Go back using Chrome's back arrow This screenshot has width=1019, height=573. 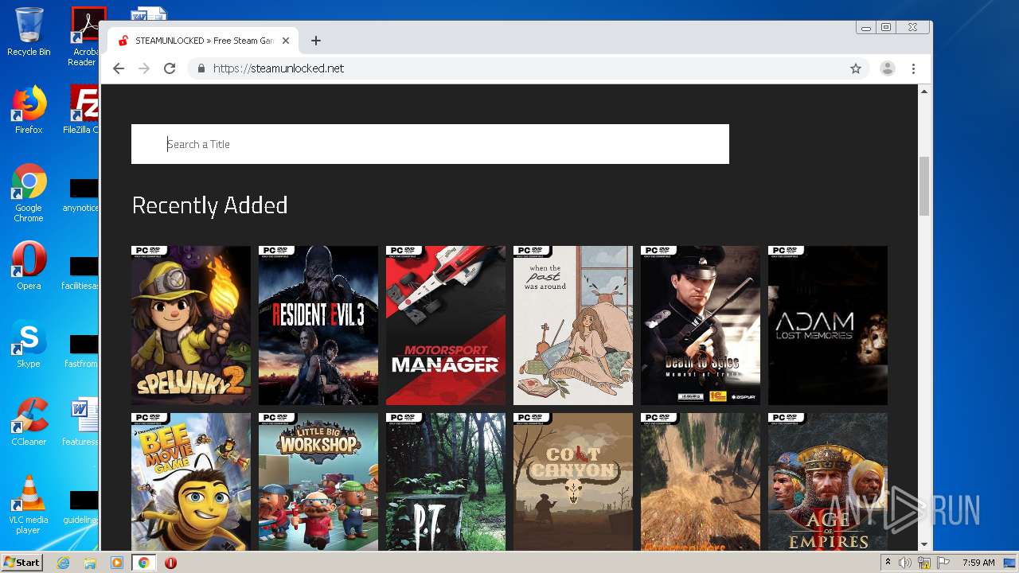click(x=119, y=68)
